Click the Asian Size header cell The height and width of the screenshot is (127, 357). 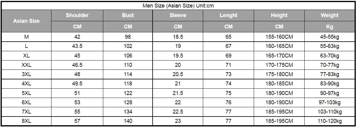[26, 21]
